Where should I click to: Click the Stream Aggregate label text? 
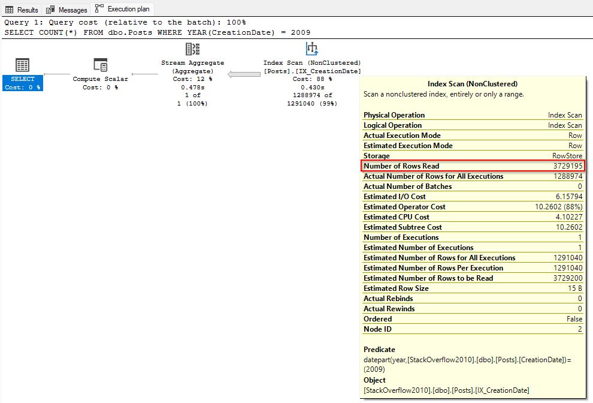pos(192,63)
